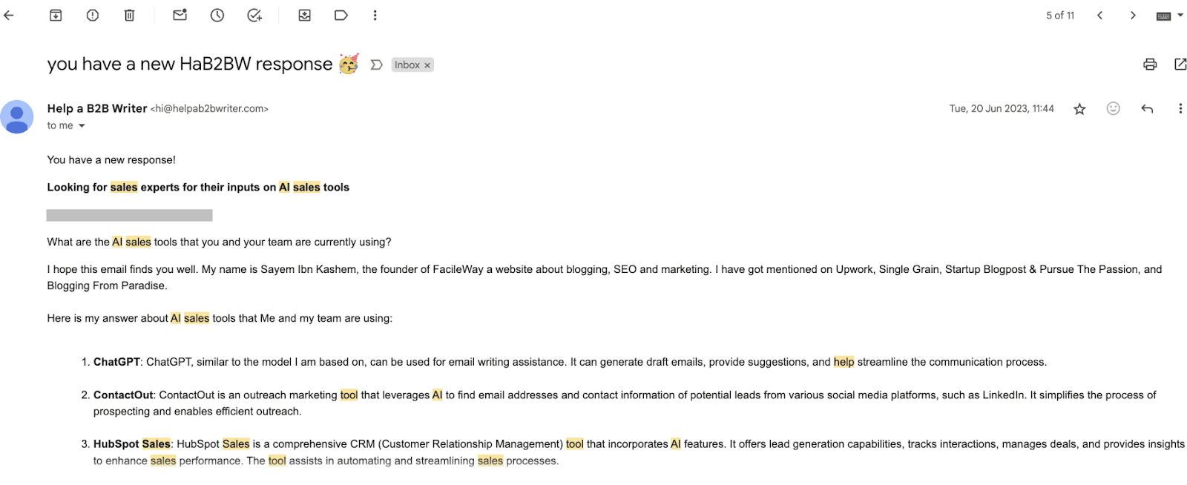The height and width of the screenshot is (485, 1187).
Task: Open the email in a new window
Action: click(1180, 64)
